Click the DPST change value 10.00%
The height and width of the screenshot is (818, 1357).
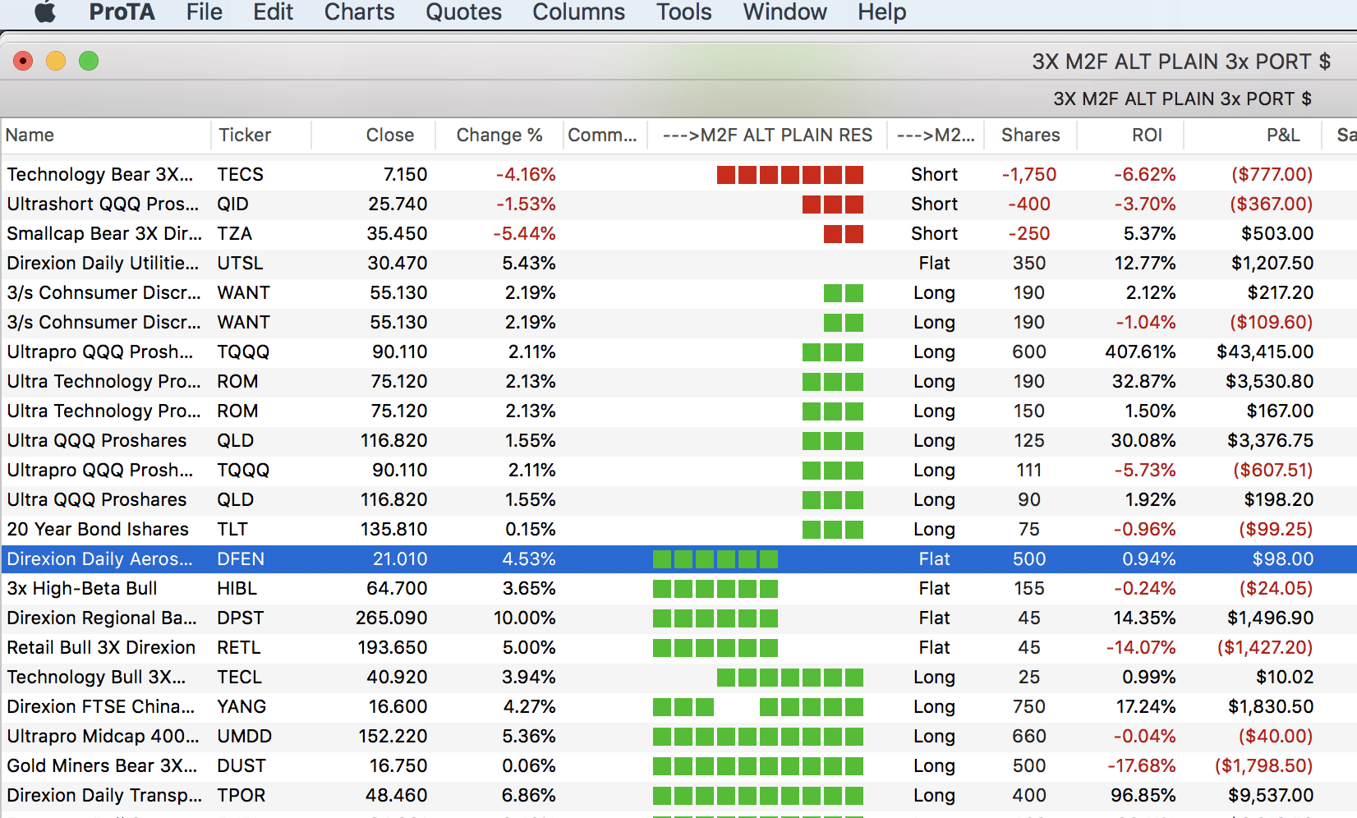(524, 618)
